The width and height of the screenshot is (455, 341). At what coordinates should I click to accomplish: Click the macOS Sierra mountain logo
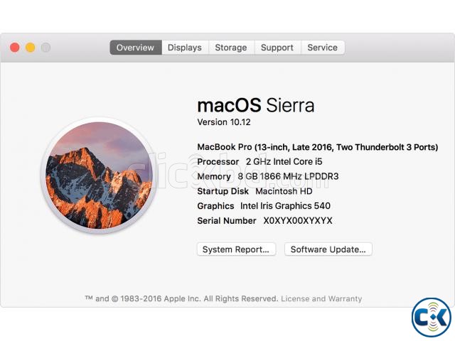coord(99,175)
